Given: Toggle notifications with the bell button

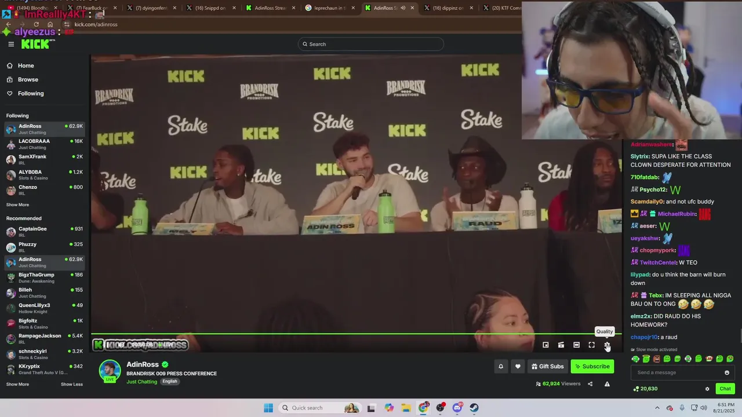Looking at the screenshot, I should [501, 366].
